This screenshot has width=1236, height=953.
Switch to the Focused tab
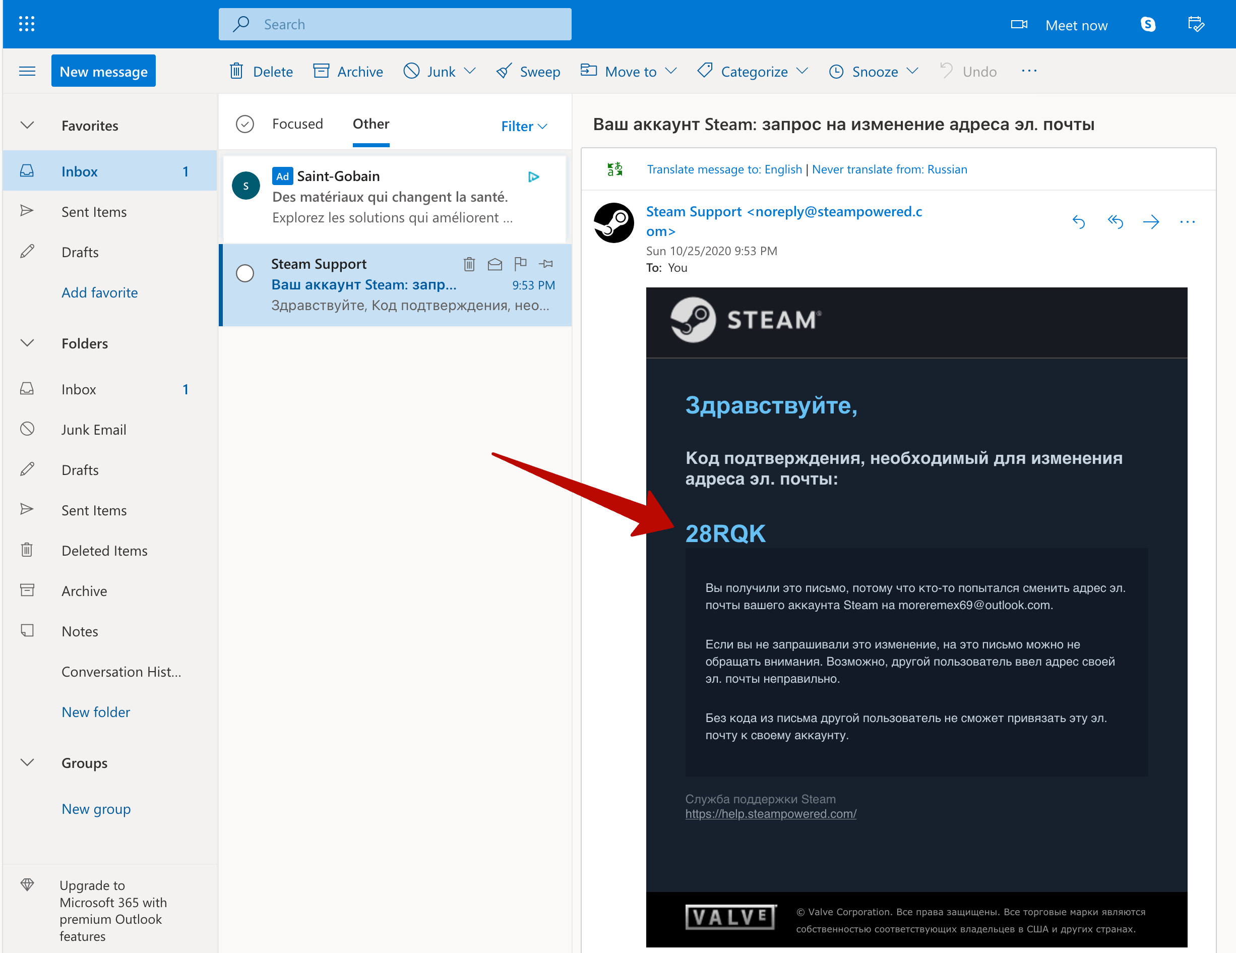(297, 124)
